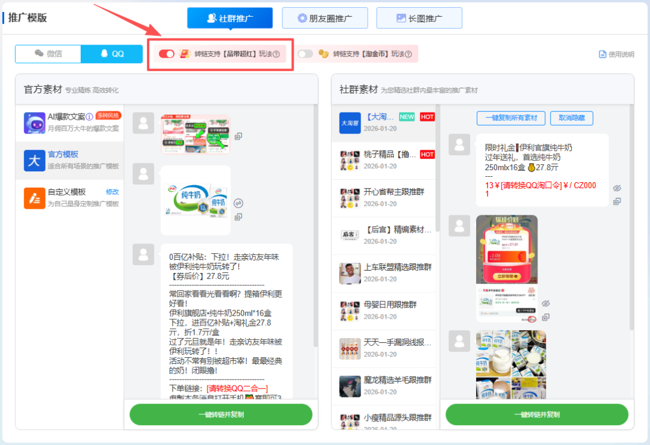The width and height of the screenshot is (650, 445).
Task: Select 天天一手漏洞线报 group
Action: click(x=384, y=349)
